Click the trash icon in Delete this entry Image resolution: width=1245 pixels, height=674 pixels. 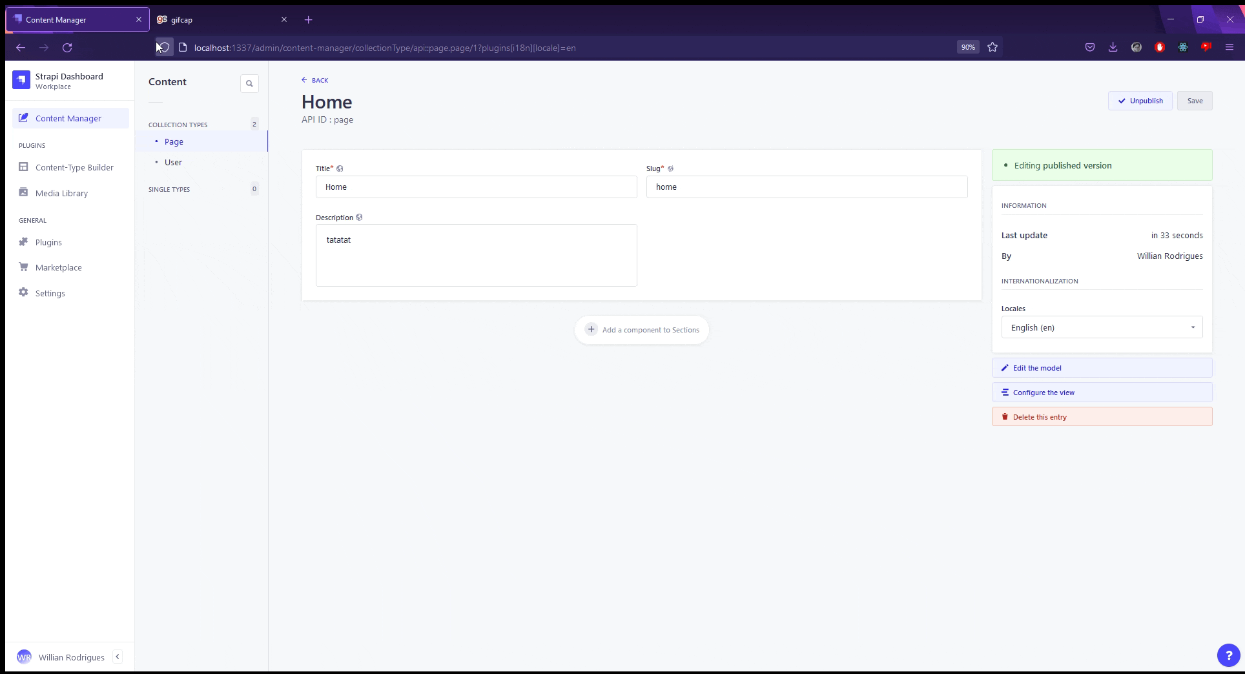pos(1005,417)
